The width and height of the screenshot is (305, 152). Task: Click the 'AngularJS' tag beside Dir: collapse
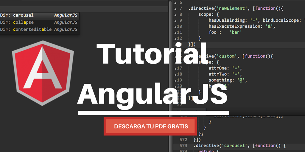(x=66, y=22)
